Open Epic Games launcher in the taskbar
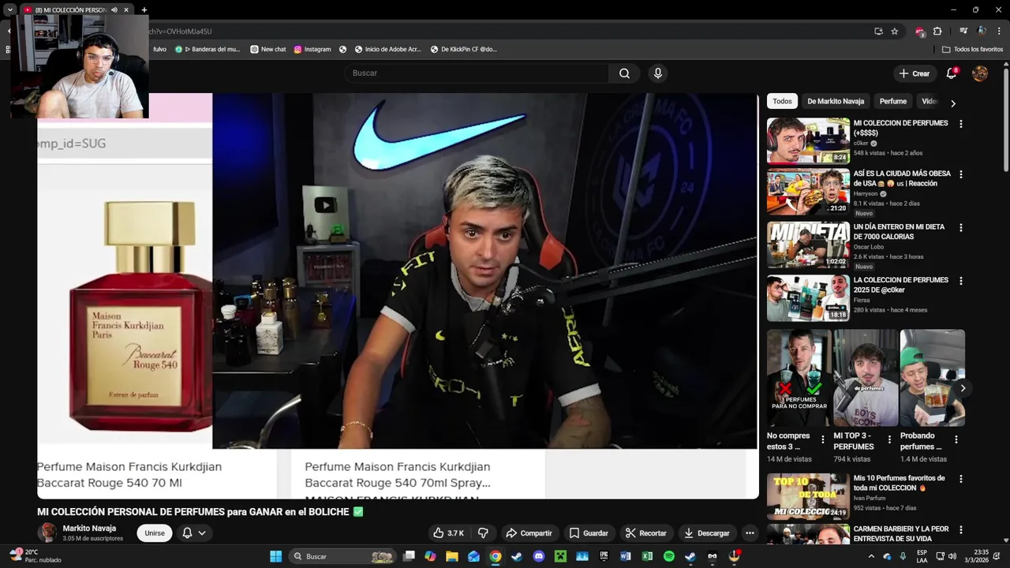 604,556
